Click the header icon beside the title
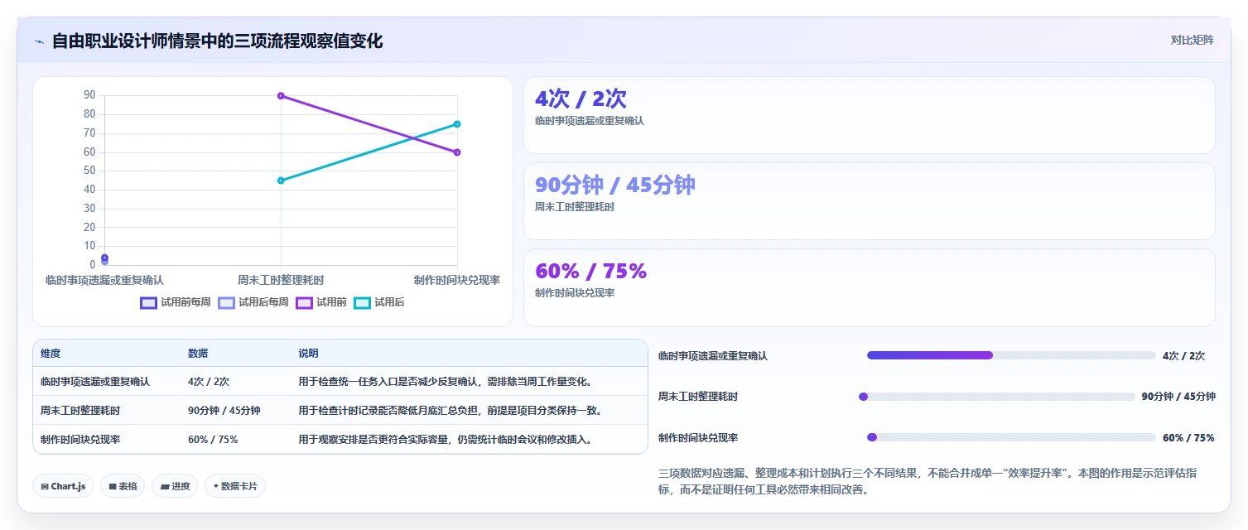 pyautogui.click(x=39, y=41)
